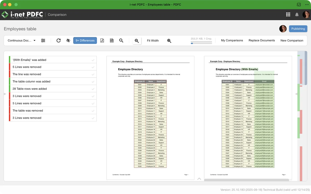Open the report document icon

click(112, 41)
